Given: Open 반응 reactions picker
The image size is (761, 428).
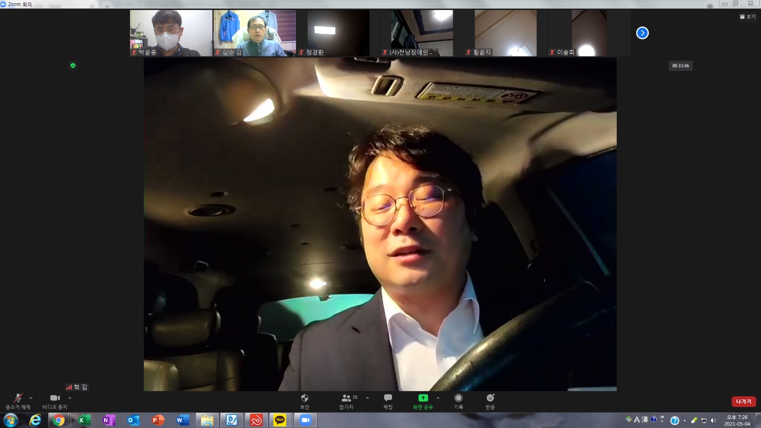Looking at the screenshot, I should 490,402.
